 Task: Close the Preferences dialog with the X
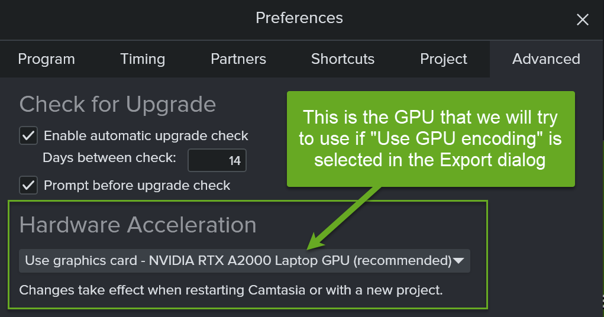(x=582, y=20)
